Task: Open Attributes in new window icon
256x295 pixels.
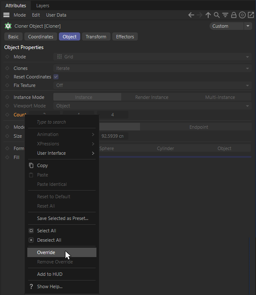Action: (x=251, y=15)
